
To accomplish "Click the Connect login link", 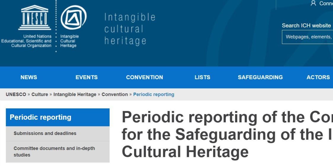I will tap(326, 4).
